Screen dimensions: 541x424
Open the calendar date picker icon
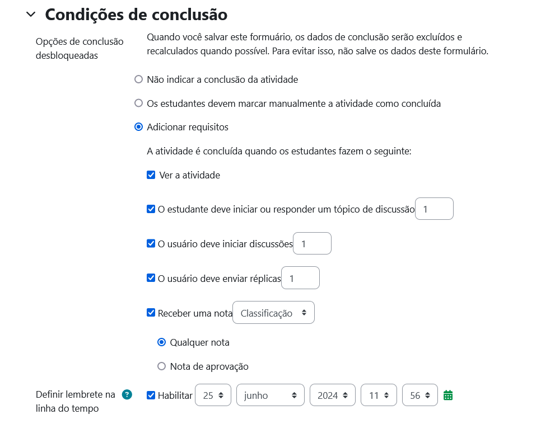click(448, 395)
